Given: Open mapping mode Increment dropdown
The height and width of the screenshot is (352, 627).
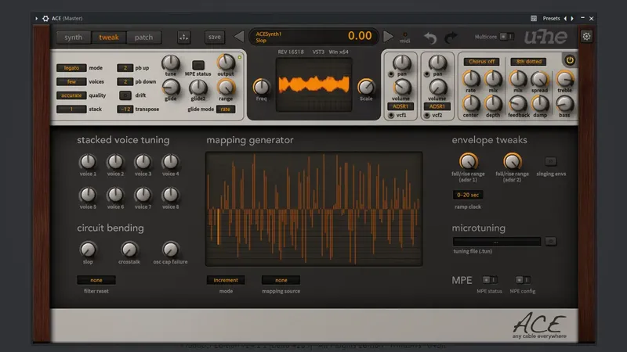Looking at the screenshot, I should [x=226, y=280].
